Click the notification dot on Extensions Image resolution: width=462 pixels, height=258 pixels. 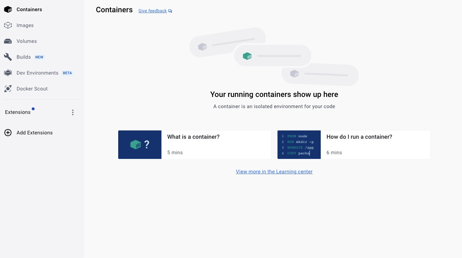pos(33,108)
